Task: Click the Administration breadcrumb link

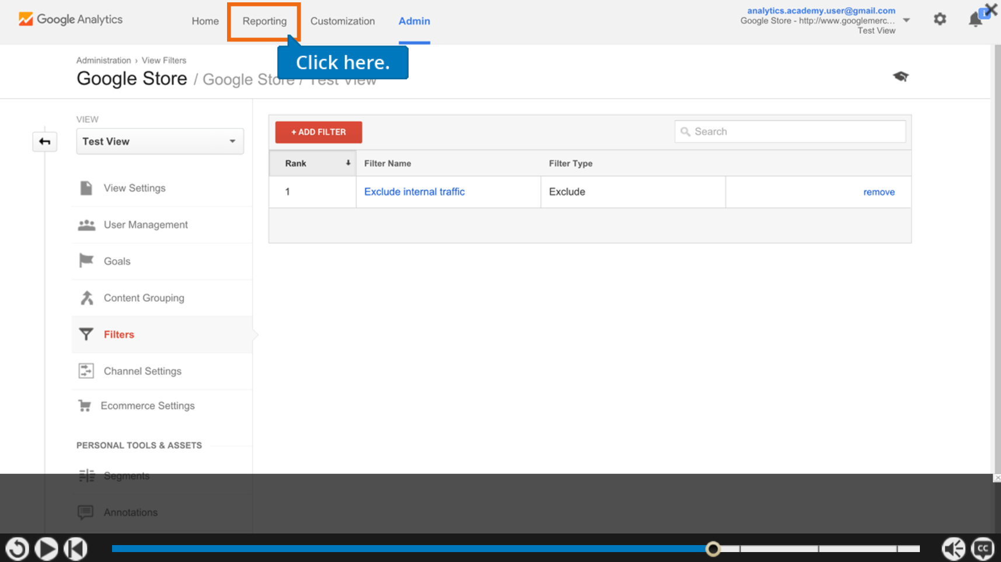Action: coord(103,60)
